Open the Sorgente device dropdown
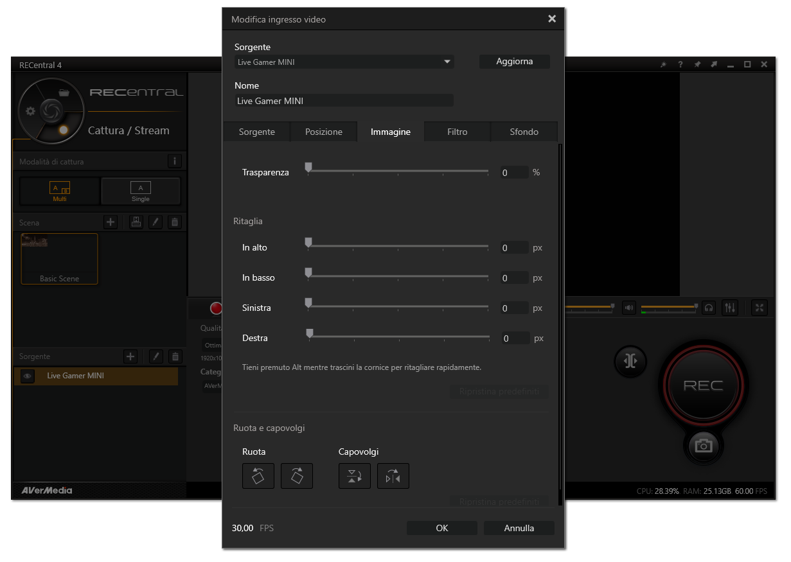The height and width of the screenshot is (562, 791). click(344, 62)
